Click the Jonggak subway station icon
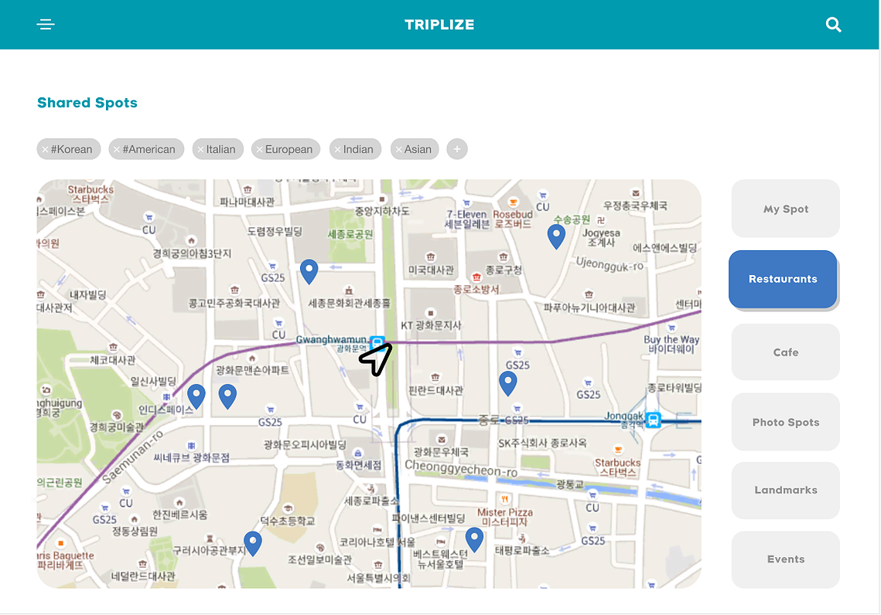Image resolution: width=881 pixels, height=615 pixels. (x=653, y=420)
